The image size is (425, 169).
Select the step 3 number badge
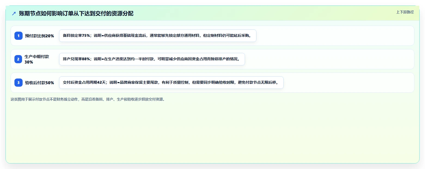(19, 83)
